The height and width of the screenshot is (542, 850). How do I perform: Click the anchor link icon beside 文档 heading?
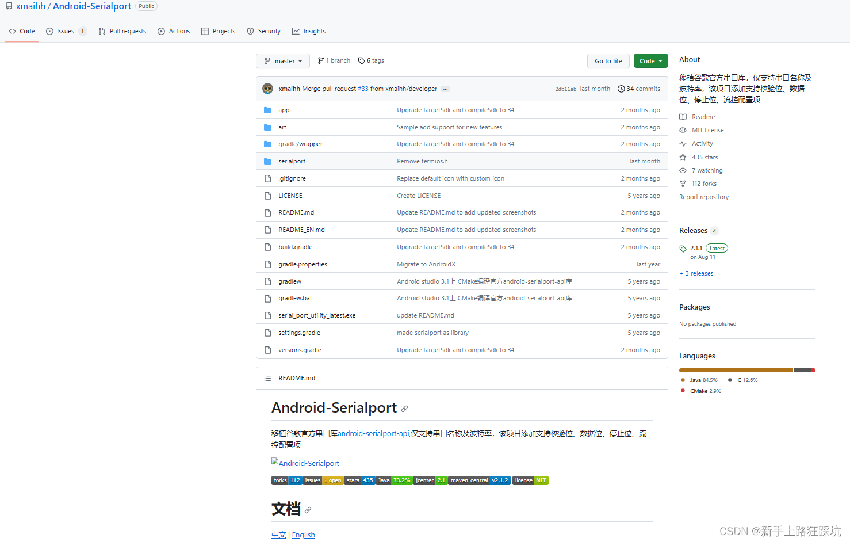click(308, 510)
